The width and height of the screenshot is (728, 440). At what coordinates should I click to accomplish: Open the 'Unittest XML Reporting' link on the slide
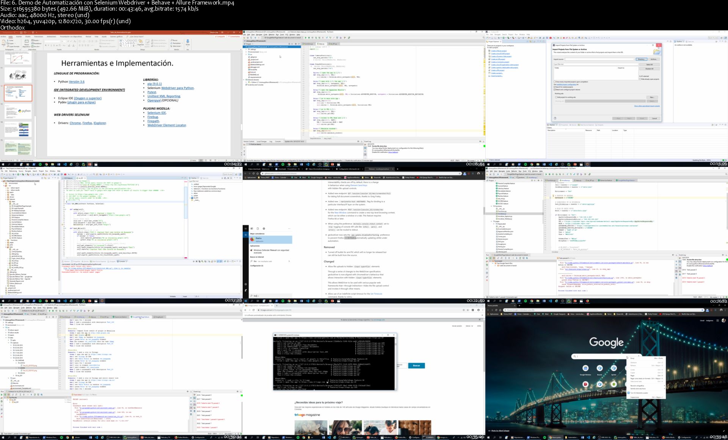point(164,96)
